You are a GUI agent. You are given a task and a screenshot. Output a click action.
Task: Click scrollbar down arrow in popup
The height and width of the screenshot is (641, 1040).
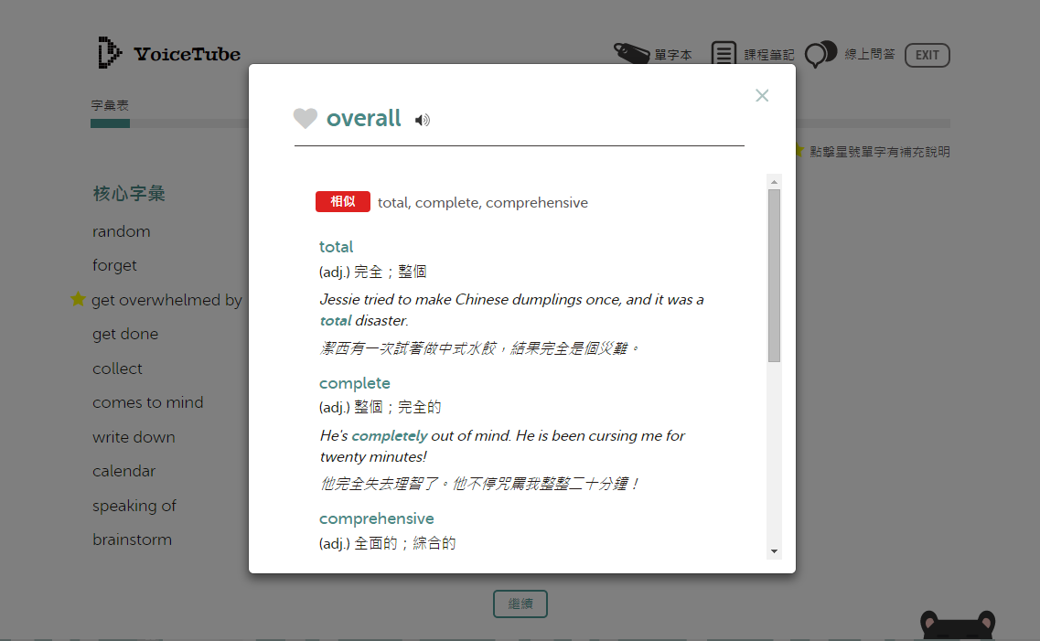tap(774, 551)
